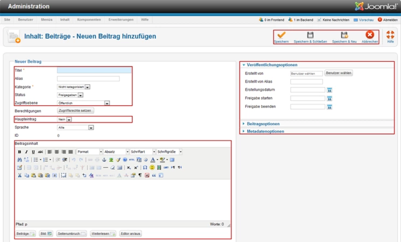Click into the Titel input field
This screenshot has width=401, height=242.
coord(94,70)
